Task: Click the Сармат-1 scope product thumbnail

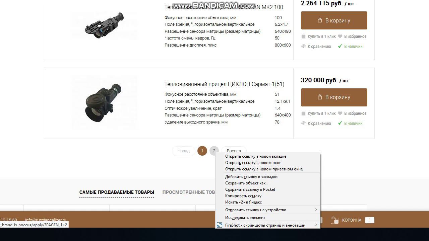Action: [104, 103]
